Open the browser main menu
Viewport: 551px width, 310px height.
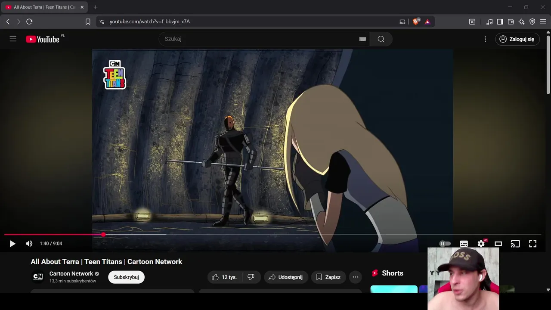543,22
